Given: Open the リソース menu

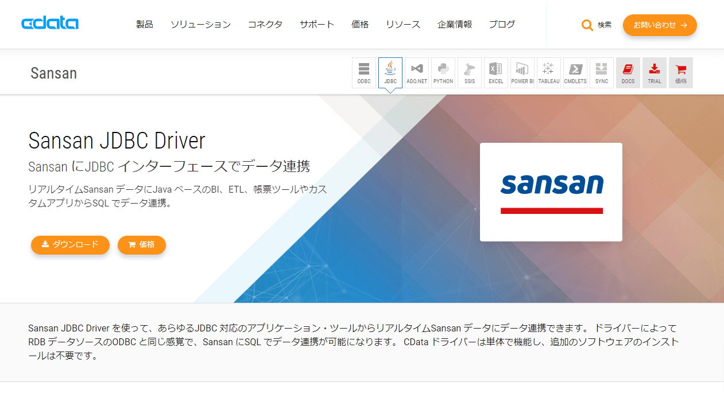Looking at the screenshot, I should pos(403,24).
